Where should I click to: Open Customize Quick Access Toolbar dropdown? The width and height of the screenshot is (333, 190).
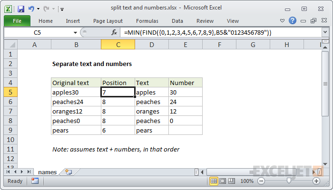62,9
